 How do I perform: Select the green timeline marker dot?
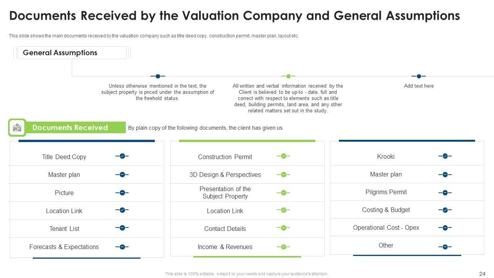pos(288,76)
